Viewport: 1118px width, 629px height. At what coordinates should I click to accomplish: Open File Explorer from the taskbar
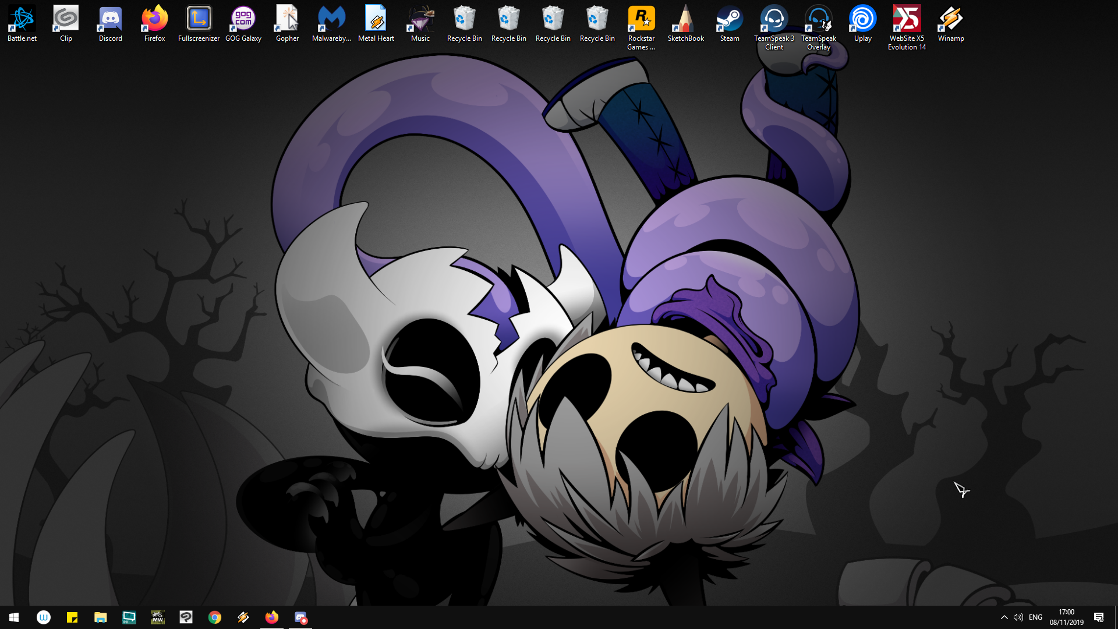[101, 617]
